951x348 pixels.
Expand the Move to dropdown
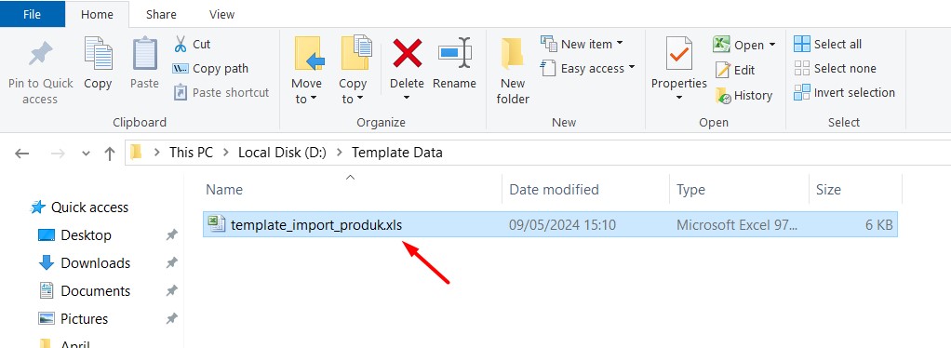[x=314, y=100]
